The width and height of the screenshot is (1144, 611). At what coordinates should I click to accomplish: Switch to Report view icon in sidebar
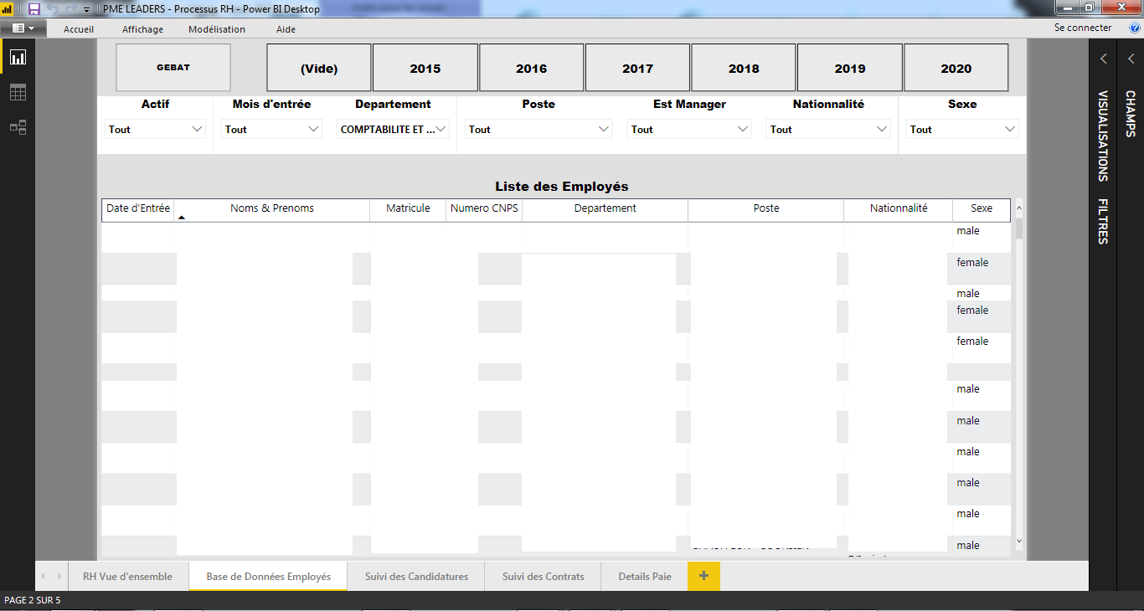[x=18, y=57]
